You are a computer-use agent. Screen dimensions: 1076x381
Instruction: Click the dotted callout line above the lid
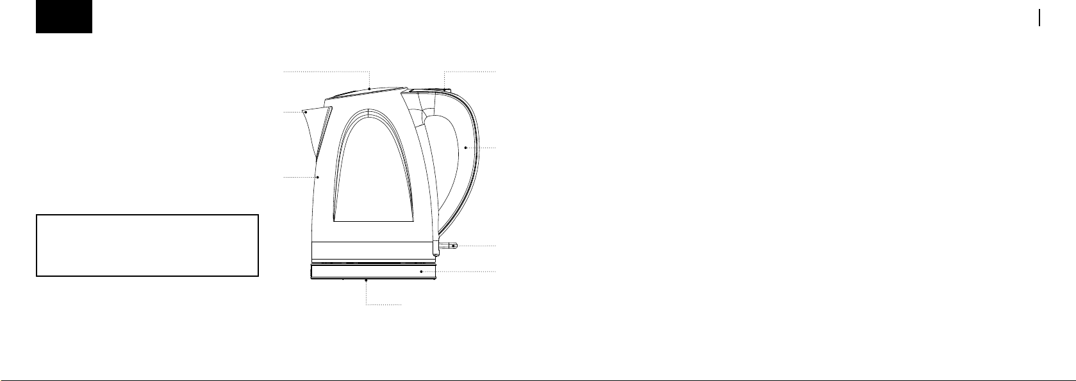click(x=327, y=70)
